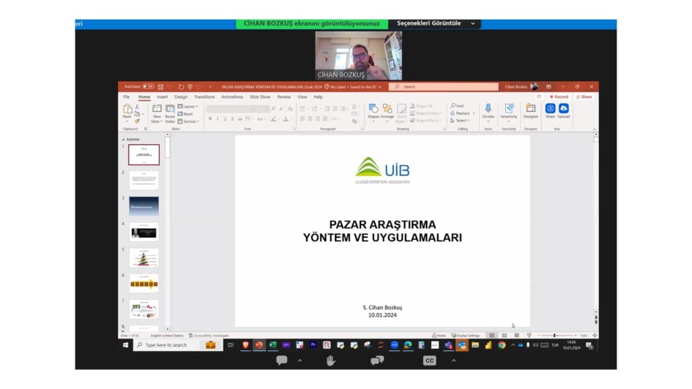Open Excel from the Windows taskbar
This screenshot has height=389, width=692.
click(x=272, y=345)
